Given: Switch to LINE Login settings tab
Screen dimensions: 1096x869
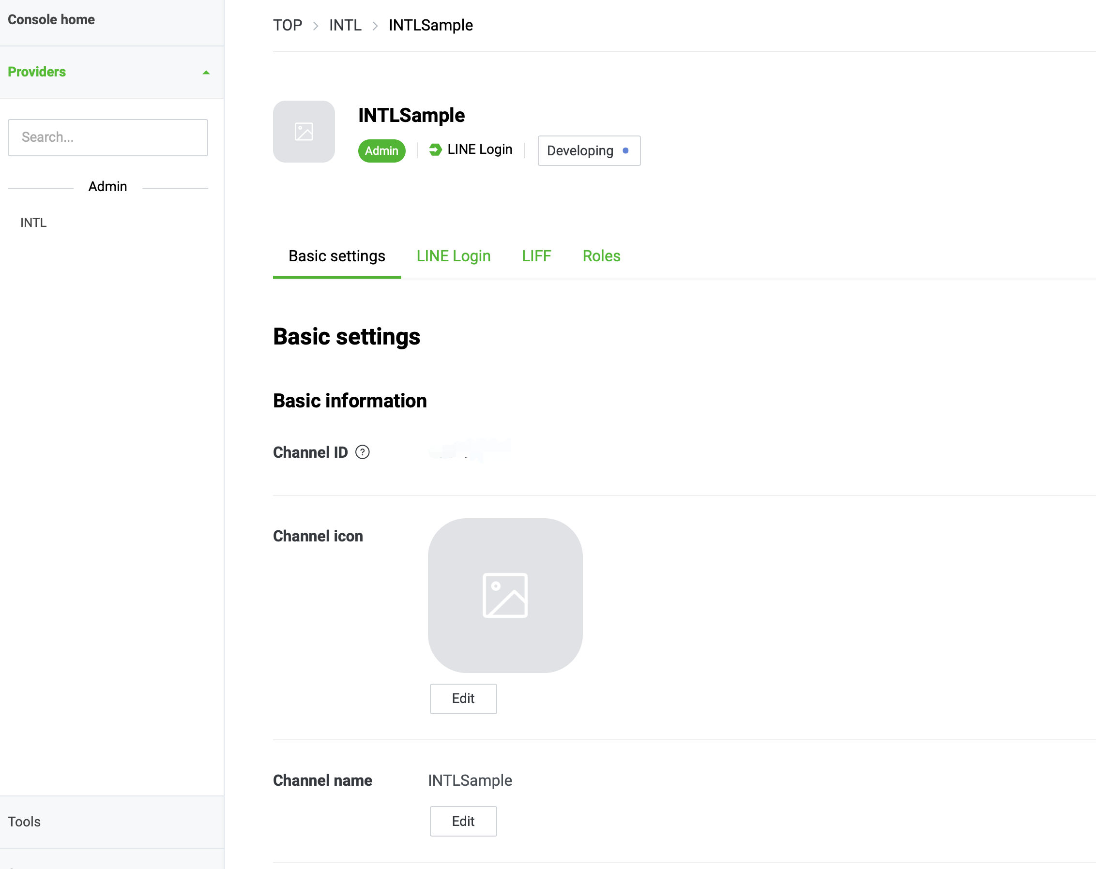Looking at the screenshot, I should [x=454, y=256].
